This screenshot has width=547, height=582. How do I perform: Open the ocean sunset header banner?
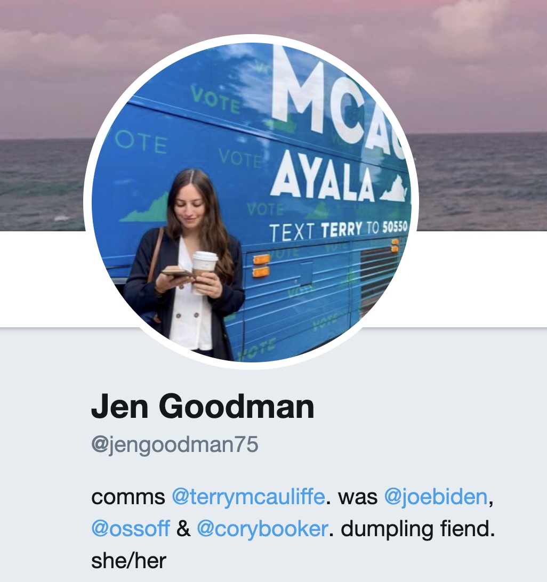pyautogui.click(x=479, y=115)
